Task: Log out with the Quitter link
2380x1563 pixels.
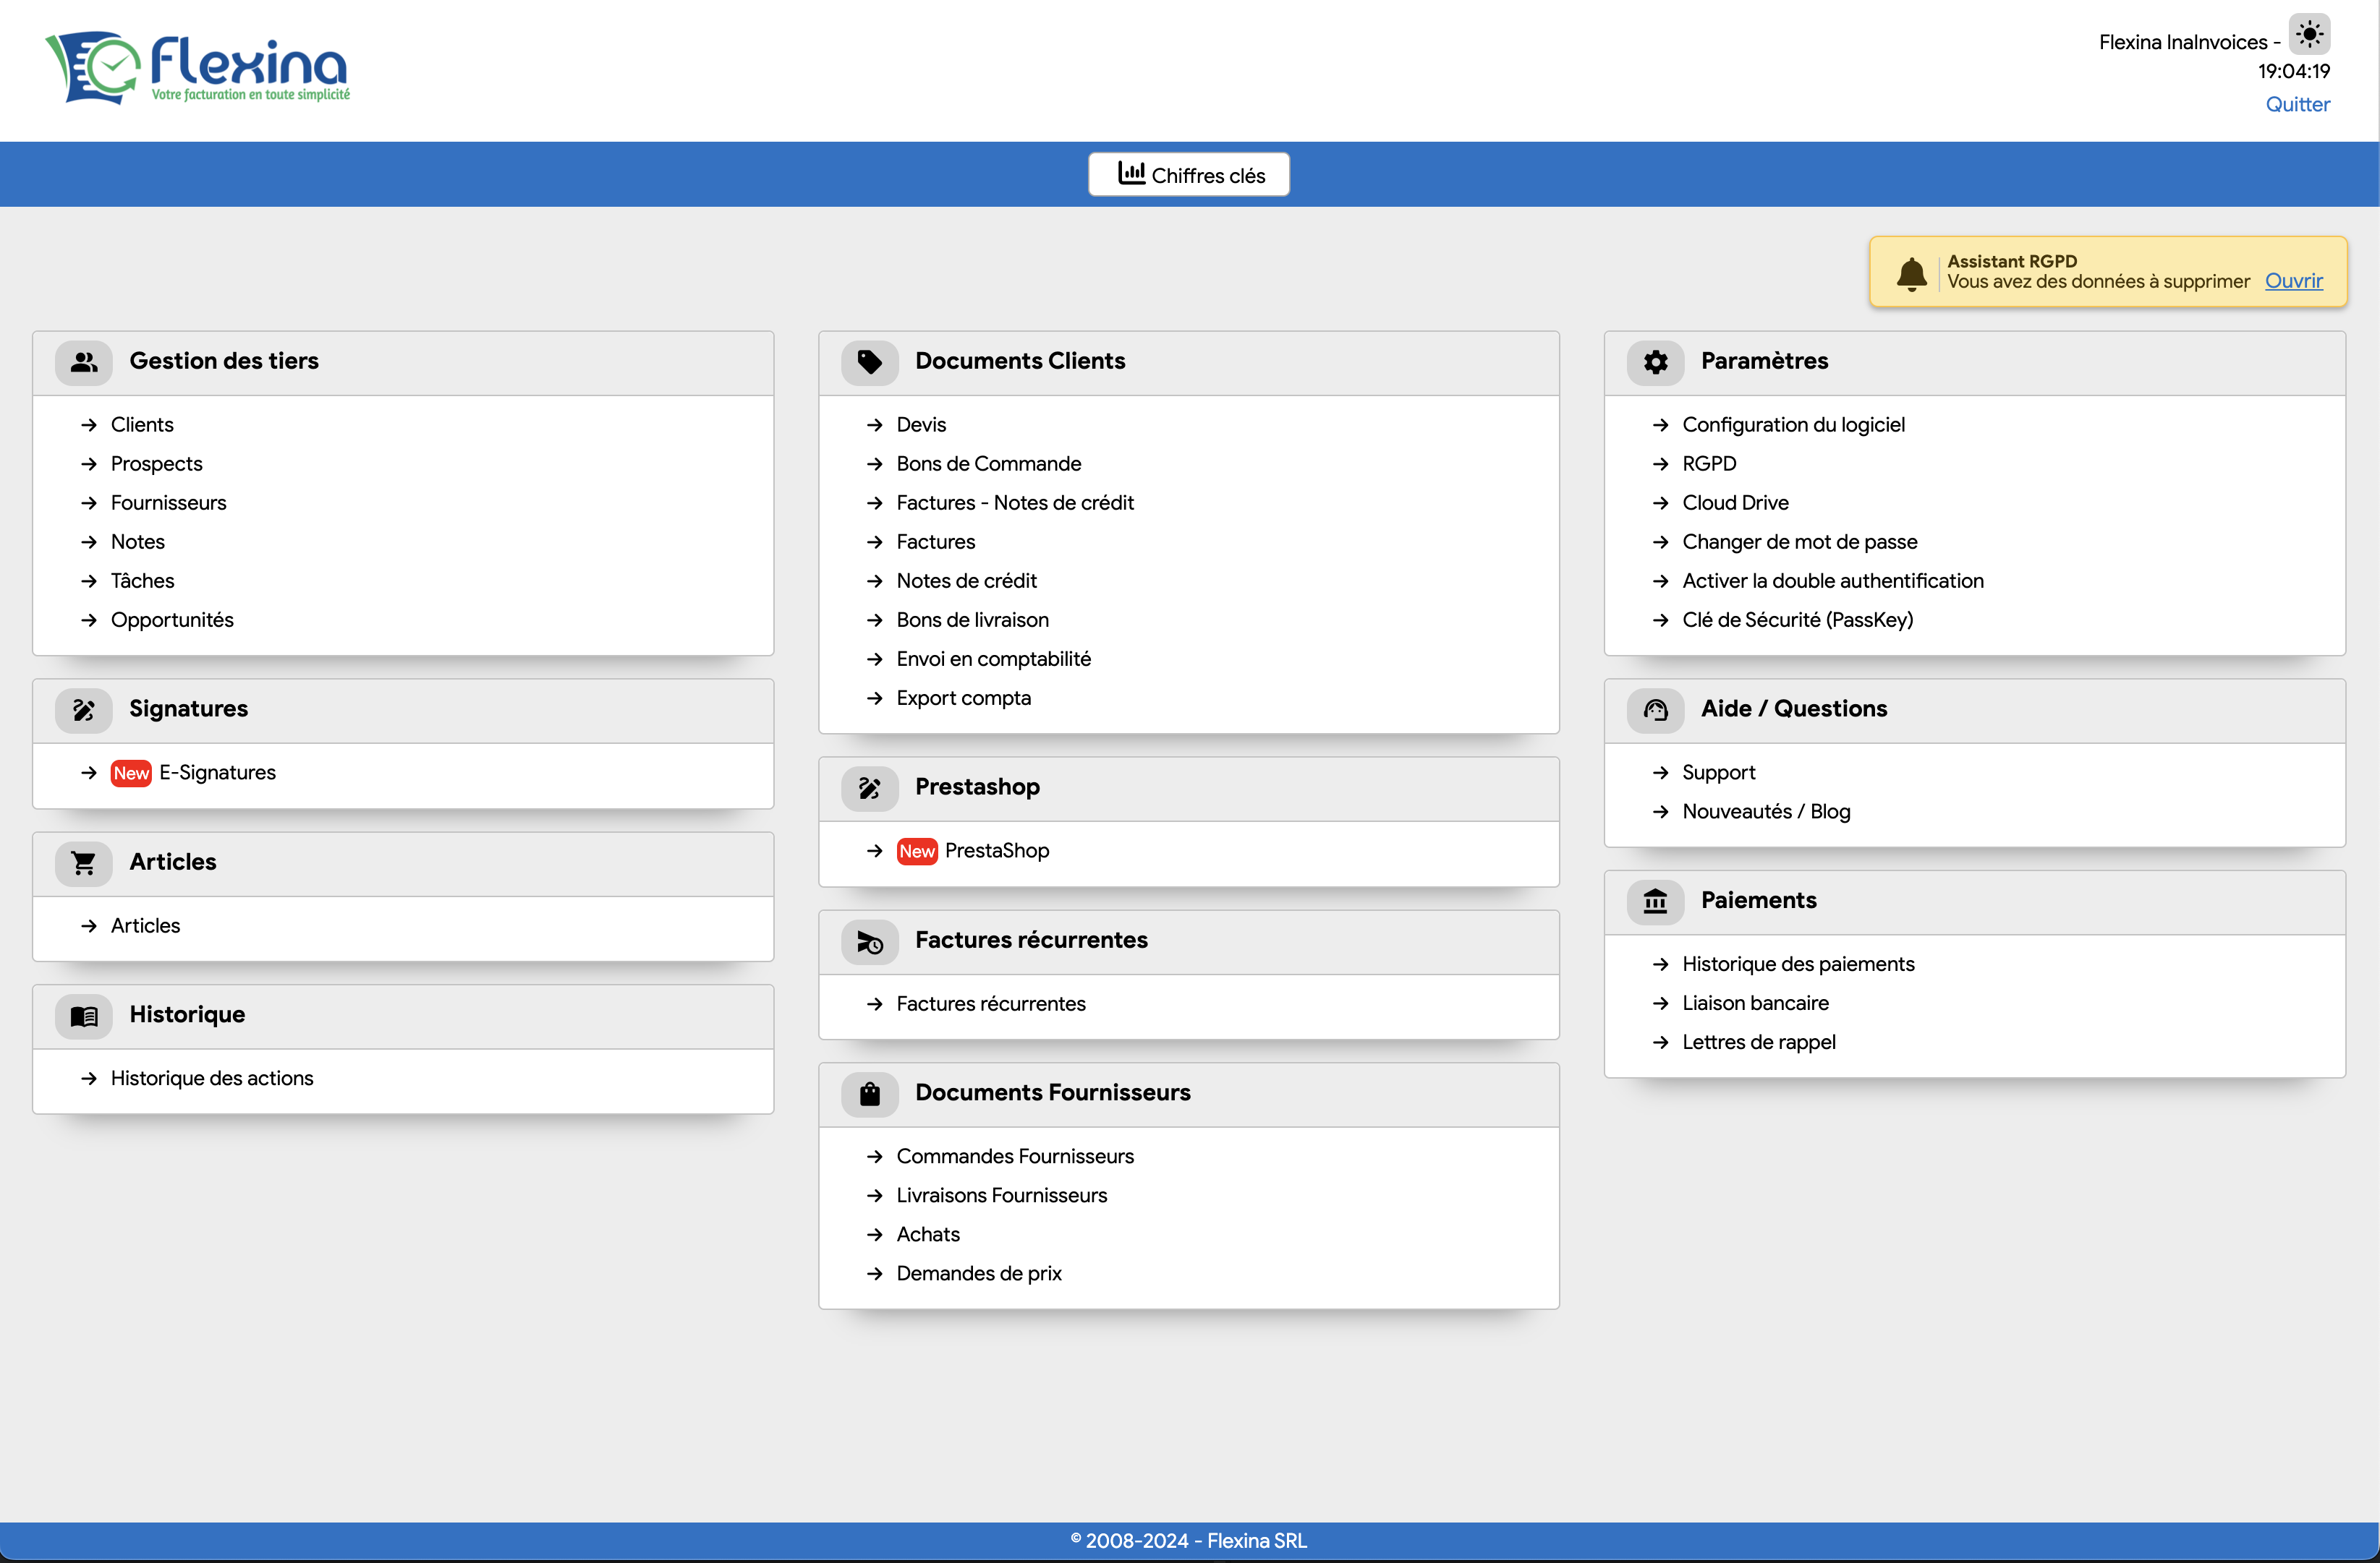Action: (2297, 104)
